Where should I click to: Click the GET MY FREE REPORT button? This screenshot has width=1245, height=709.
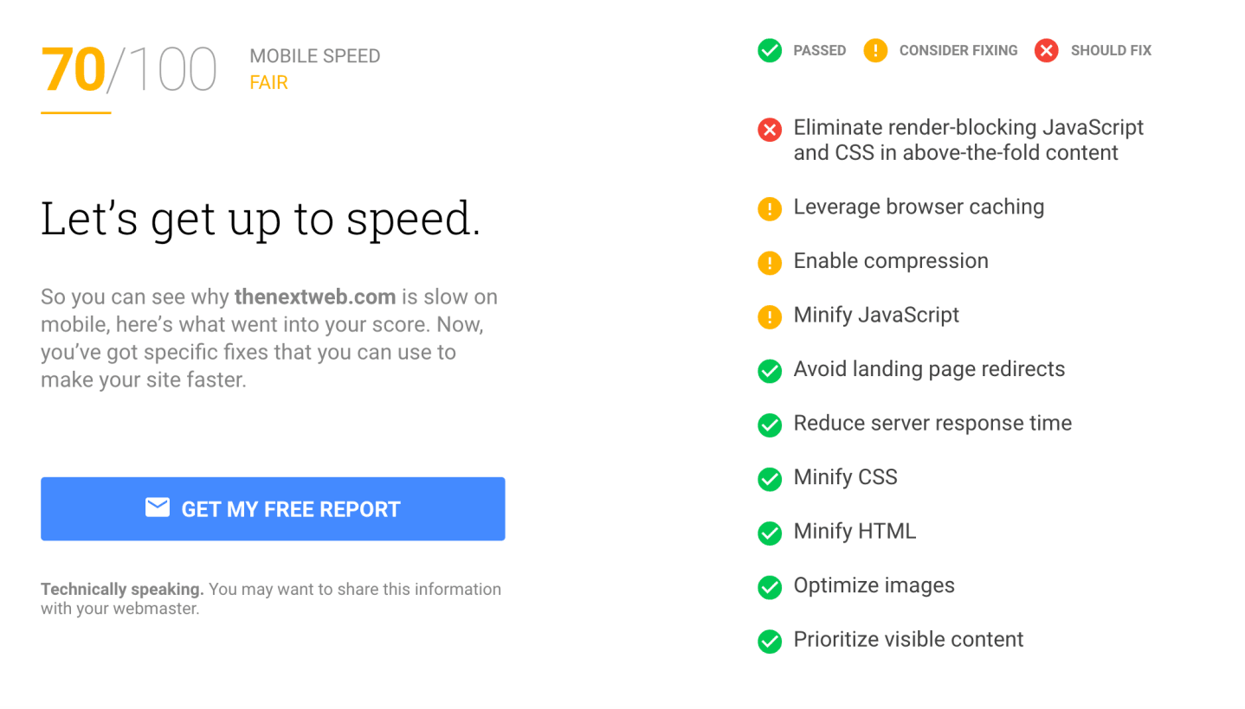[272, 509]
